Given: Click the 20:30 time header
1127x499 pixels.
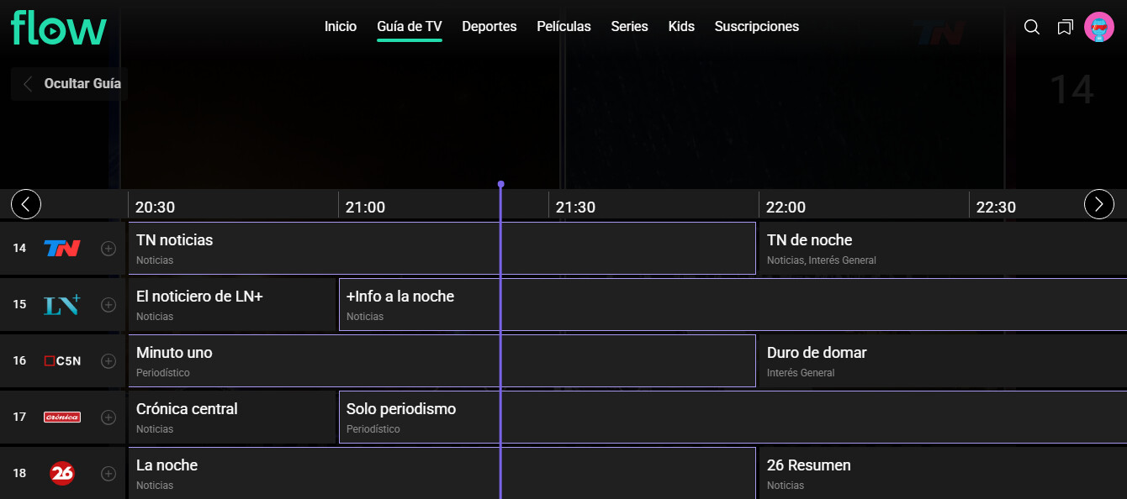Looking at the screenshot, I should coord(155,207).
